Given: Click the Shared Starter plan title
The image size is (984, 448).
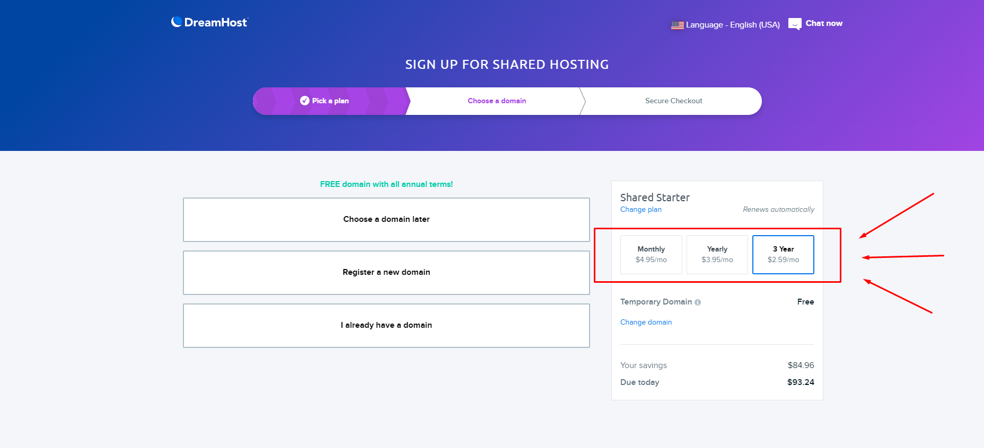Looking at the screenshot, I should coord(655,198).
